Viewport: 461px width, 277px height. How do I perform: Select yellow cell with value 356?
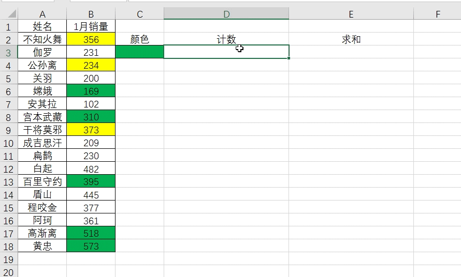click(91, 39)
